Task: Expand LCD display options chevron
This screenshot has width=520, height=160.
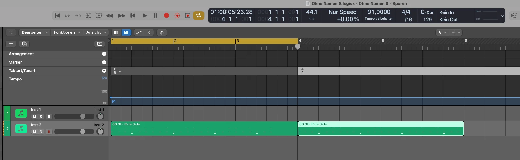Action: point(503,16)
